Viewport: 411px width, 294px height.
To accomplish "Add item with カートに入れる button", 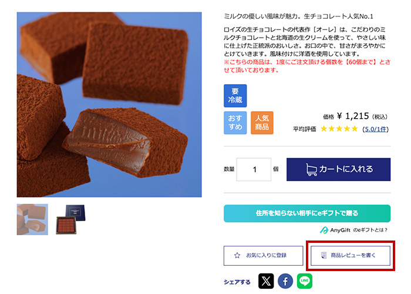I will (338, 169).
